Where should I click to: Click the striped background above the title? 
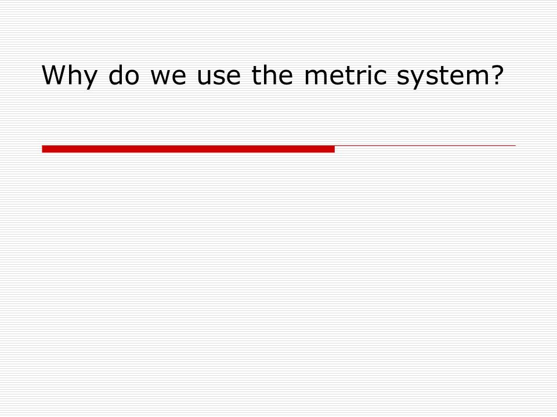click(x=278, y=30)
